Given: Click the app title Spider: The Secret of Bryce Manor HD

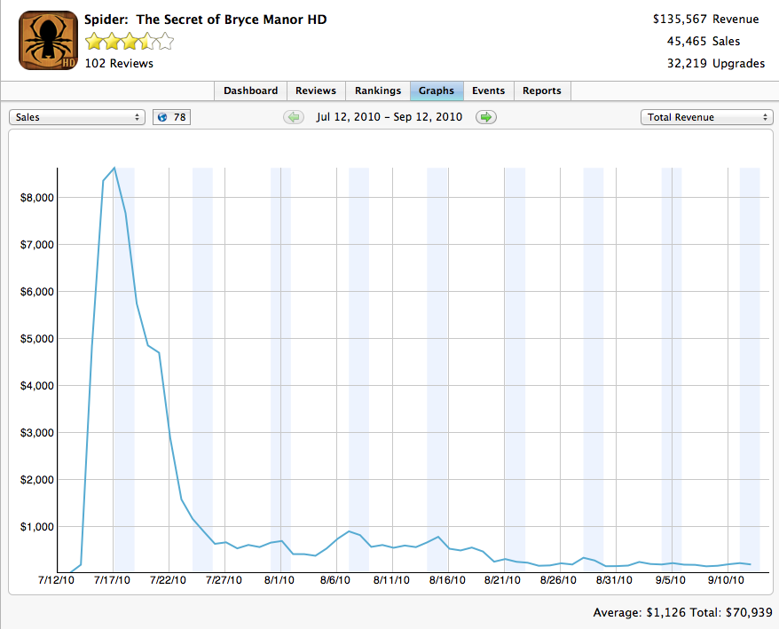Looking at the screenshot, I should pos(206,20).
